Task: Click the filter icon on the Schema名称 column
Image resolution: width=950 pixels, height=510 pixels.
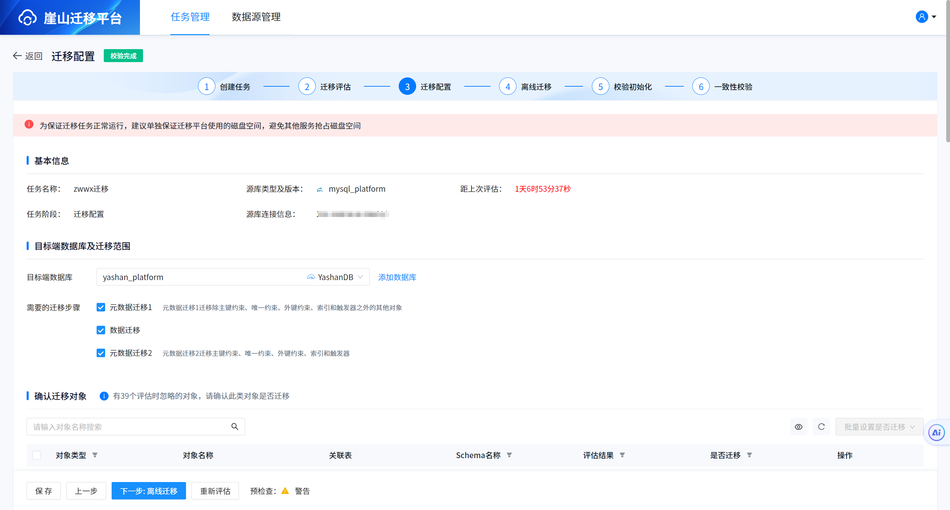Action: point(509,455)
